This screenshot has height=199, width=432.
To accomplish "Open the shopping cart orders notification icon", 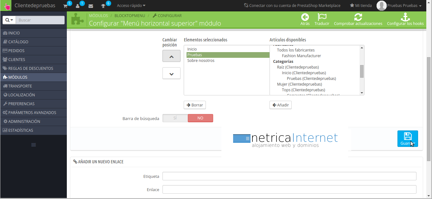I will click(x=65, y=6).
